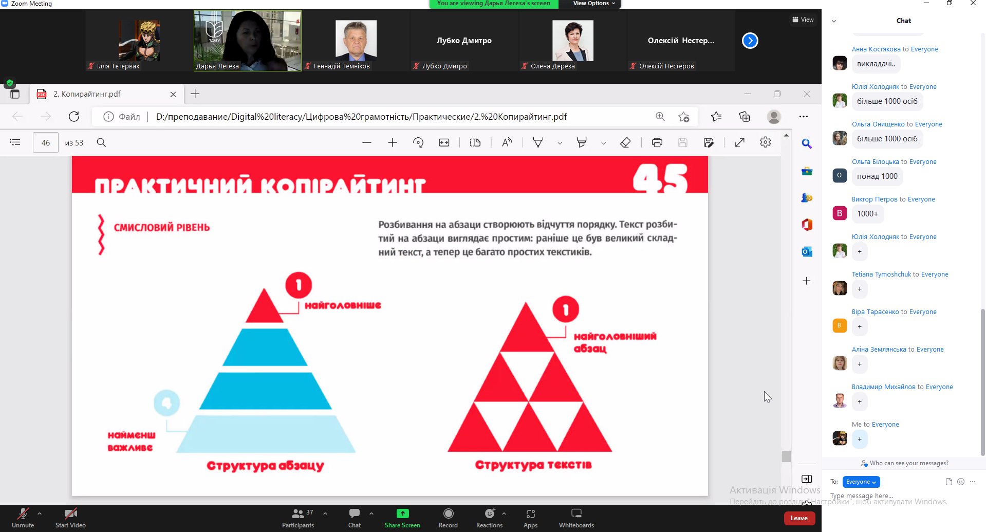986x532 pixels.
Task: Start recording with Record button
Action: point(448,518)
